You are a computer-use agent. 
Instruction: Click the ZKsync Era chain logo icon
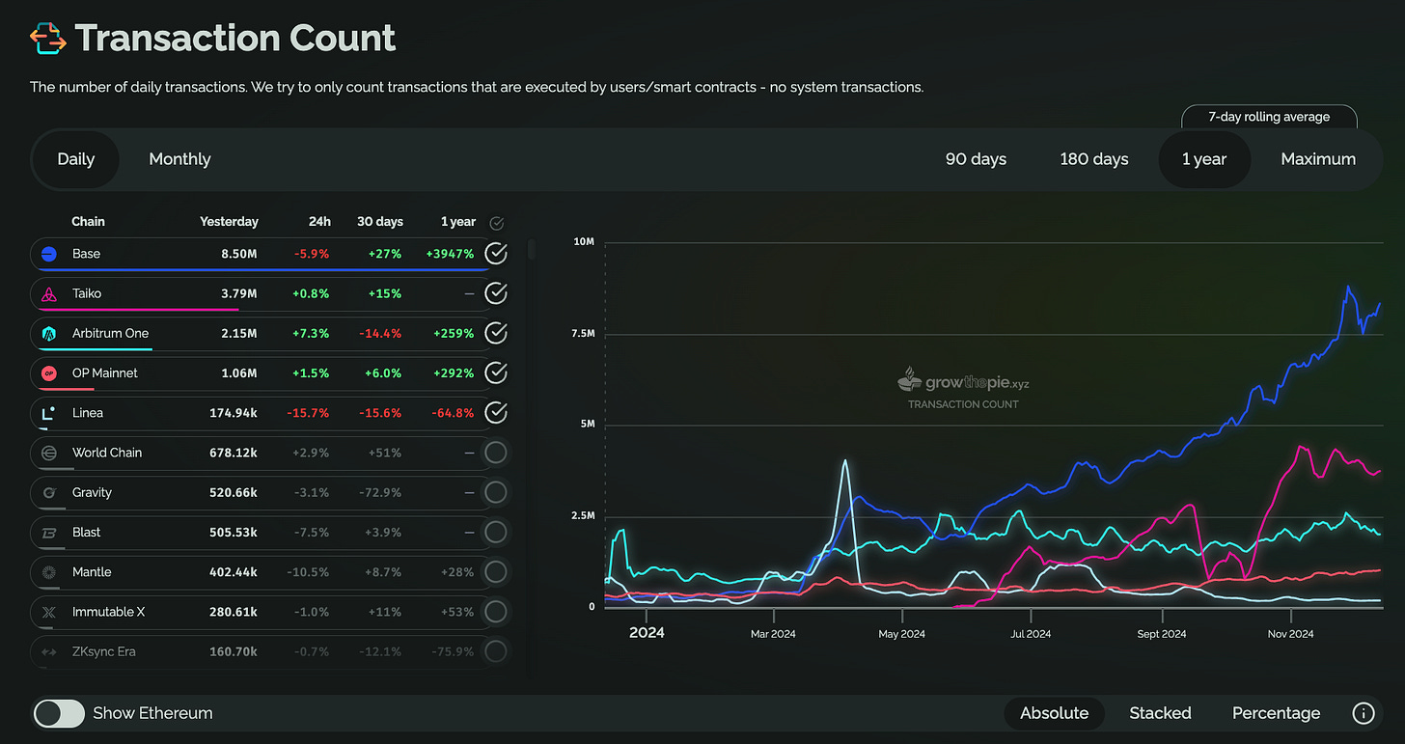tap(48, 651)
